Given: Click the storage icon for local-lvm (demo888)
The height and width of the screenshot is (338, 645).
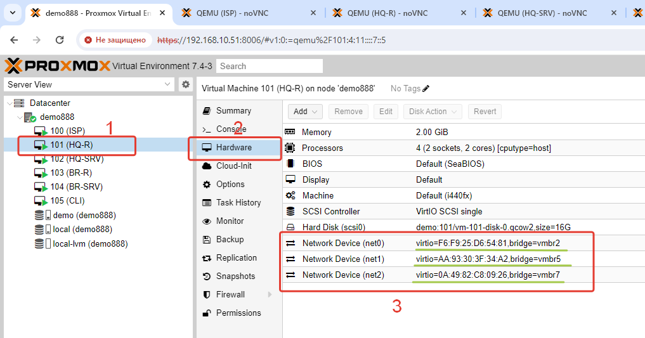Looking at the screenshot, I should (x=42, y=244).
